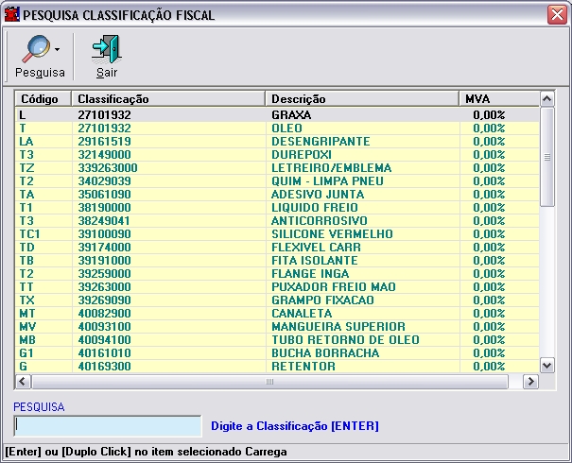The image size is (572, 463).
Task: Sort by the Descrição column header
Action: (x=362, y=99)
